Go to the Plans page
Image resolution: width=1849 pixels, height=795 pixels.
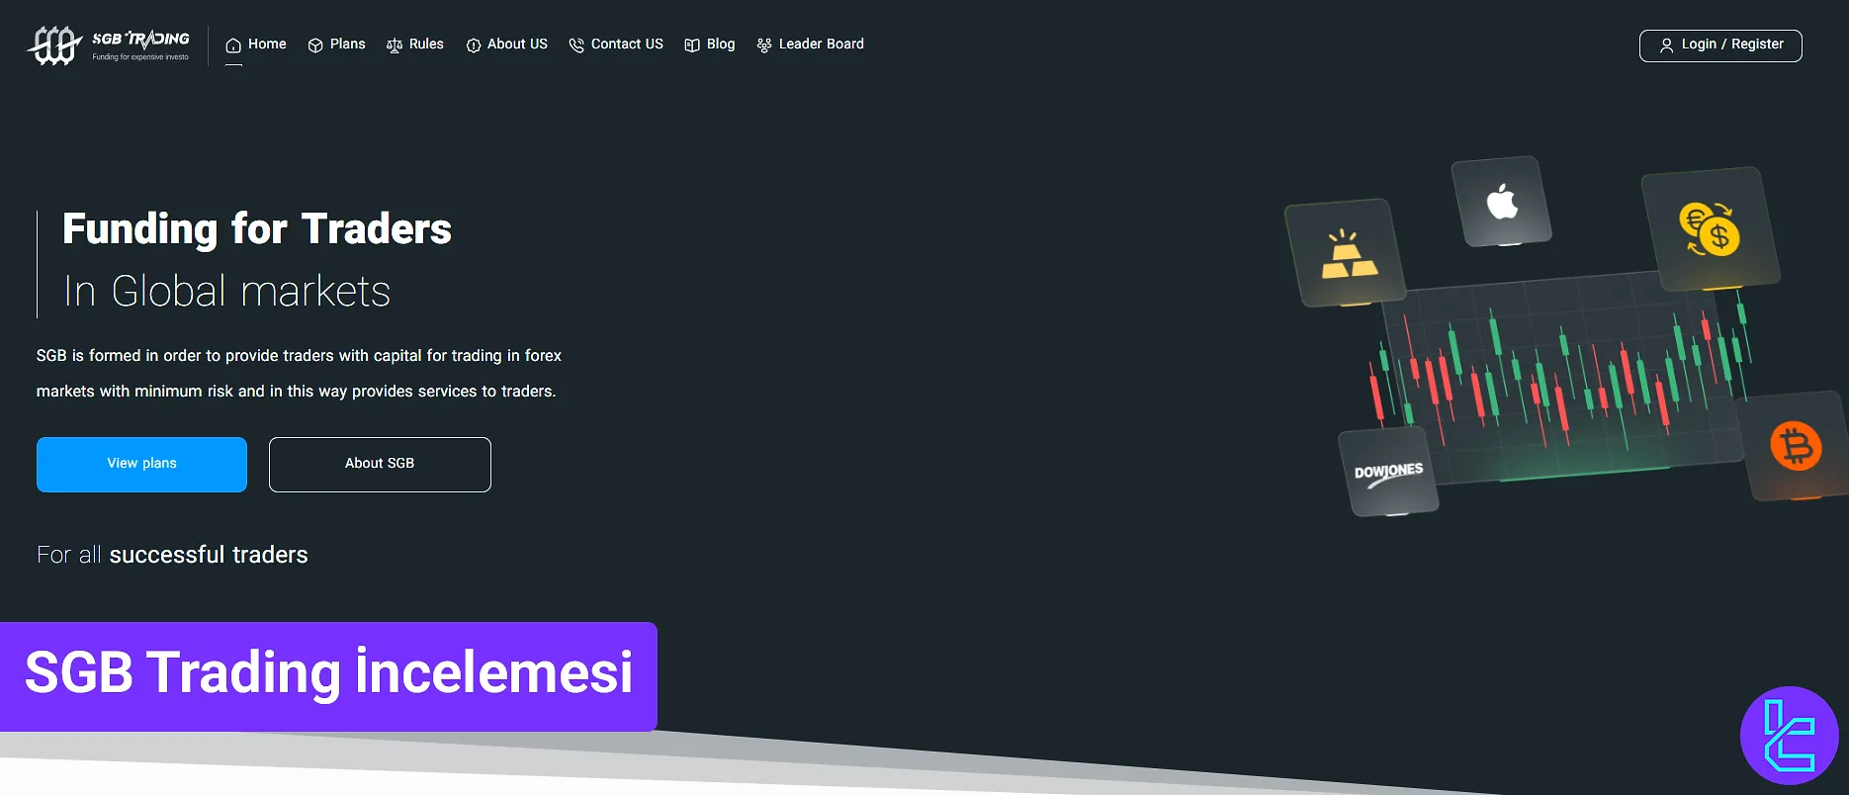347,44
